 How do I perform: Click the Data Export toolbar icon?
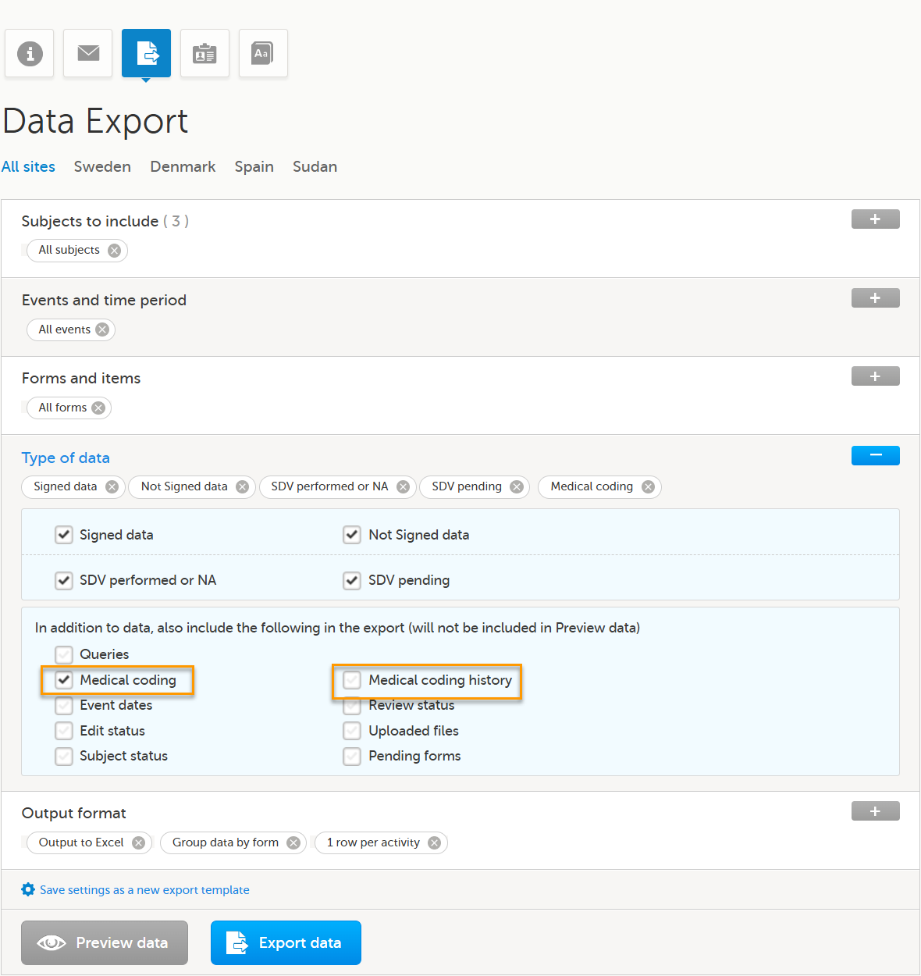click(146, 53)
